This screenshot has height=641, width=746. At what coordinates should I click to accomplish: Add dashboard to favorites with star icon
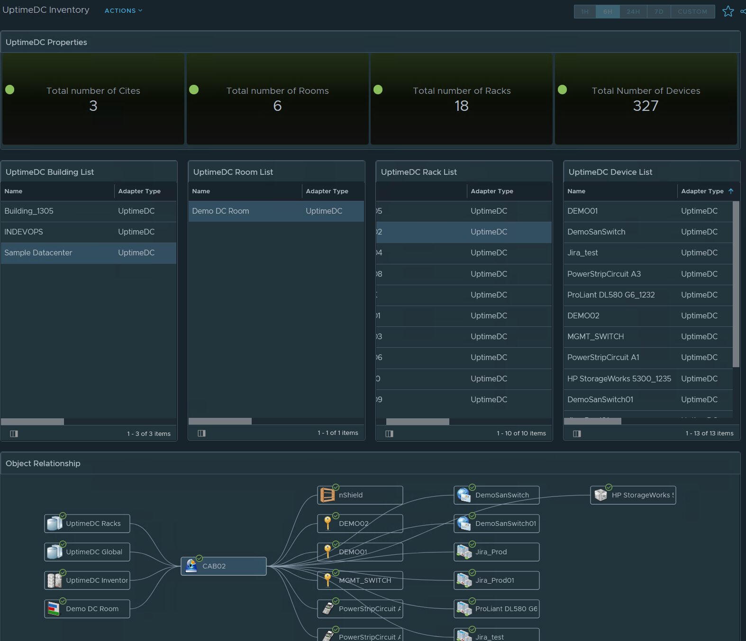pos(728,11)
